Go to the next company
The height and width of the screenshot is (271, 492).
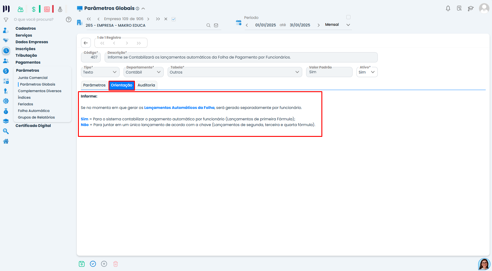tap(148, 19)
